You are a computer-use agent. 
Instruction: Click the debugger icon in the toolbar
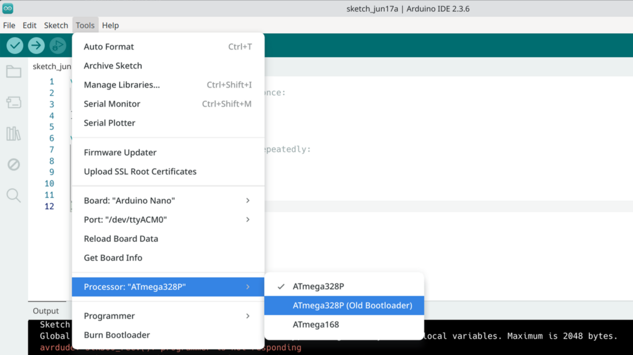pyautogui.click(x=58, y=45)
